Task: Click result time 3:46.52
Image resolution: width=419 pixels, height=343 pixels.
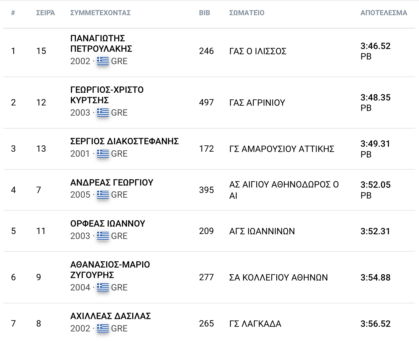Action: coord(375,46)
